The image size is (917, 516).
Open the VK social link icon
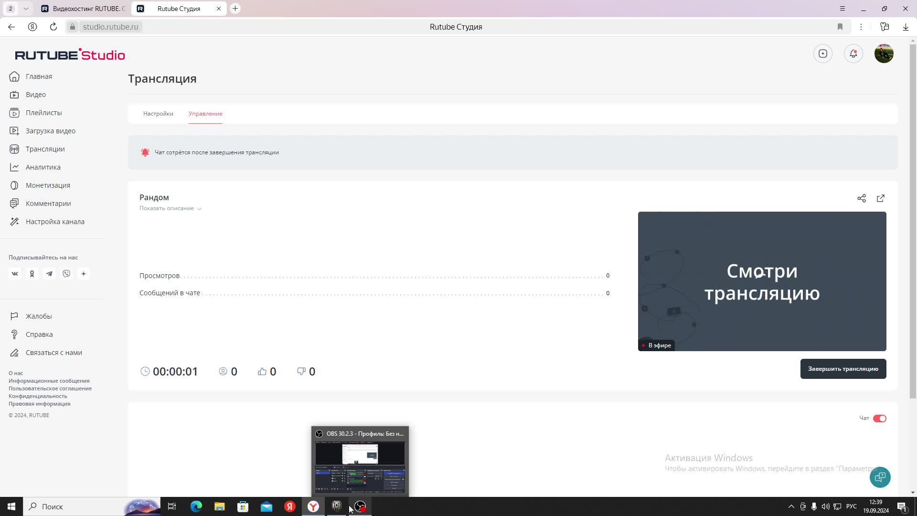(15, 274)
